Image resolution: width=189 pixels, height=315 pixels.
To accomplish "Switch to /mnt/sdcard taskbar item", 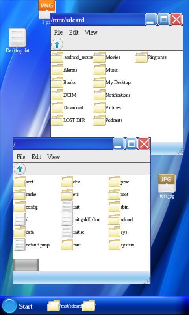I will click(65, 306).
